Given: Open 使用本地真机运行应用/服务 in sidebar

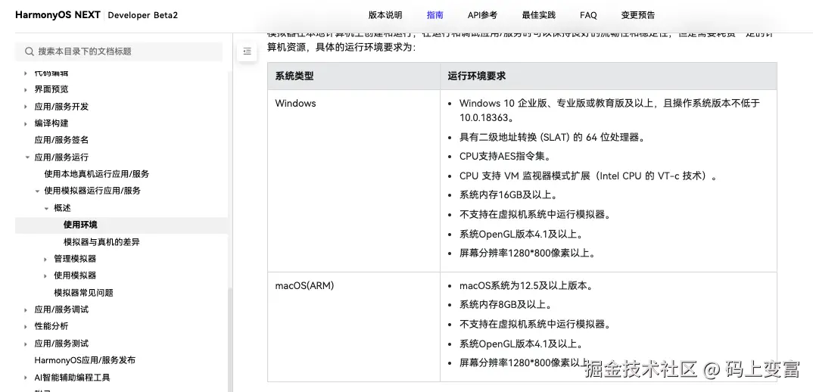Looking at the screenshot, I should click(96, 174).
